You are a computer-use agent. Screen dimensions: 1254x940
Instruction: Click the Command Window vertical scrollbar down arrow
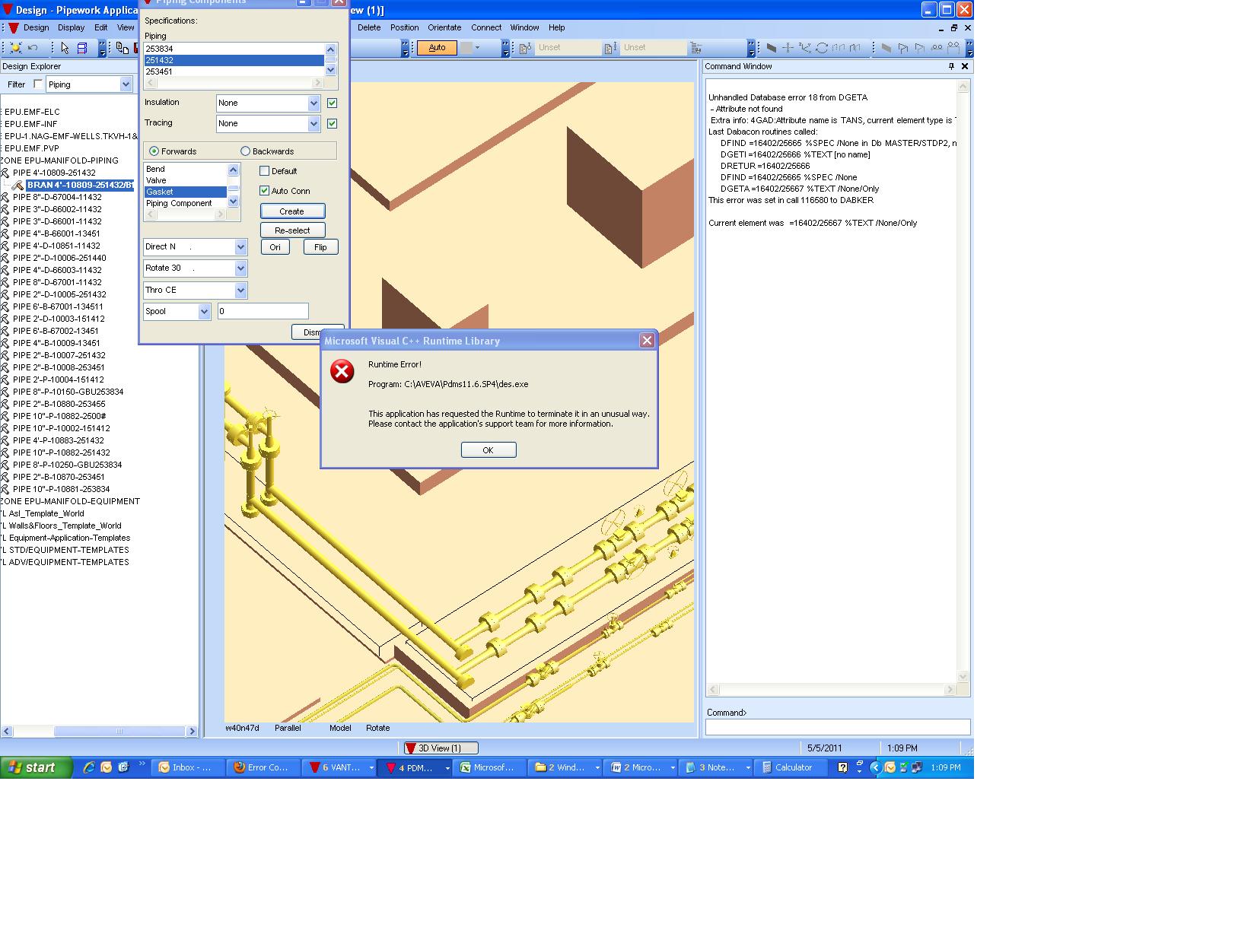pyautogui.click(x=963, y=676)
